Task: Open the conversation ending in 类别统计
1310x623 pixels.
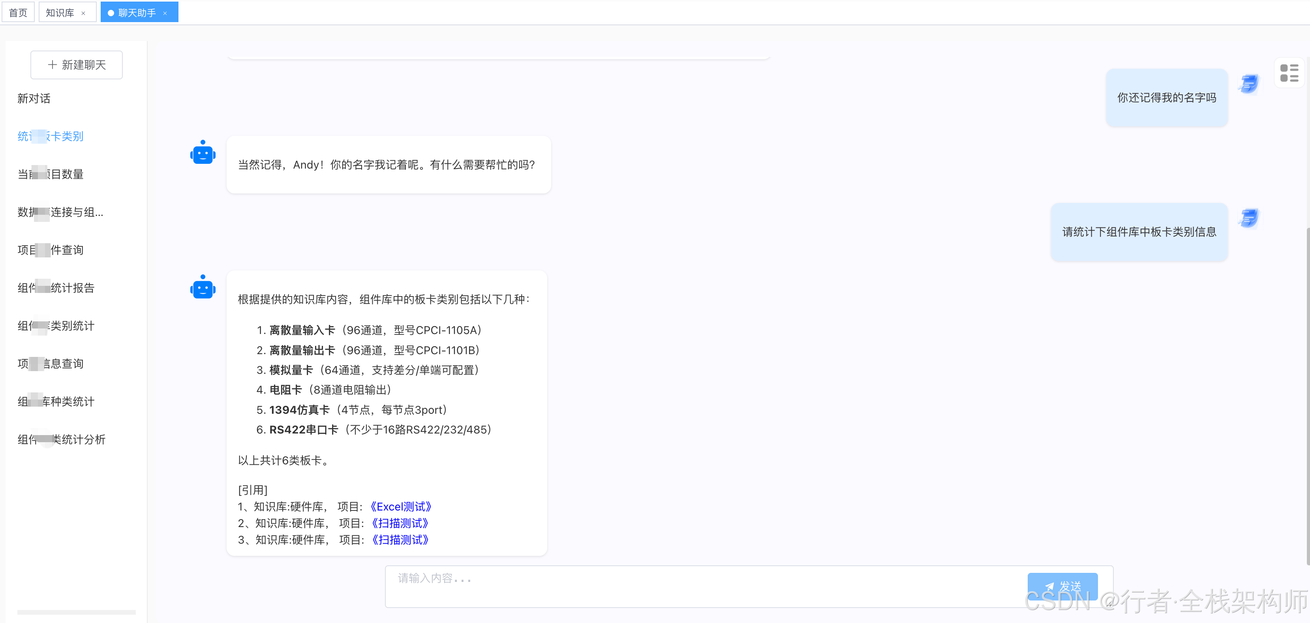Action: (x=56, y=325)
